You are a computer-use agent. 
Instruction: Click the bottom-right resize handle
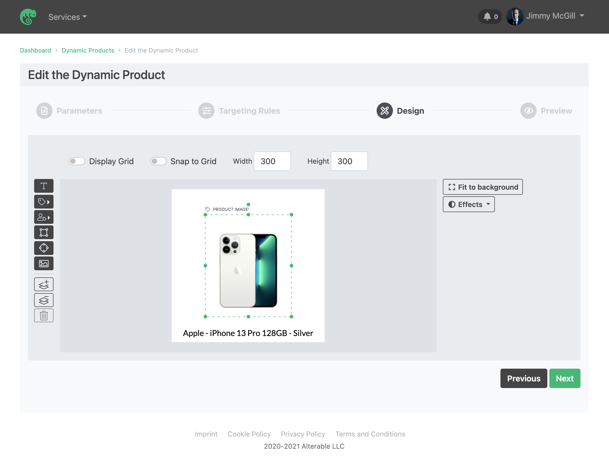[x=292, y=317]
